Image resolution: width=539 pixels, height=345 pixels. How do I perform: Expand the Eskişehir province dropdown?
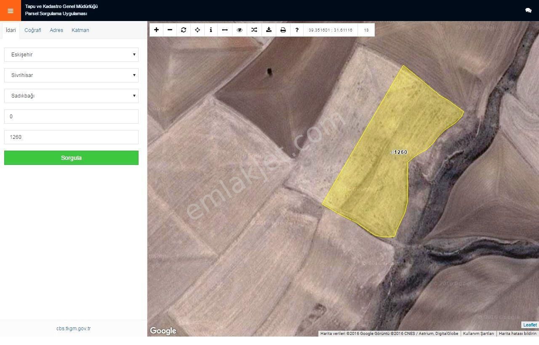[x=71, y=55]
